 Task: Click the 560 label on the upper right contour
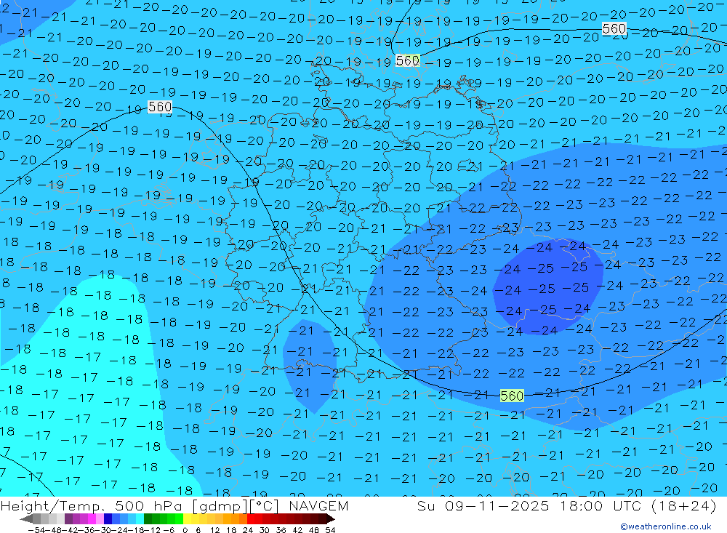(614, 29)
